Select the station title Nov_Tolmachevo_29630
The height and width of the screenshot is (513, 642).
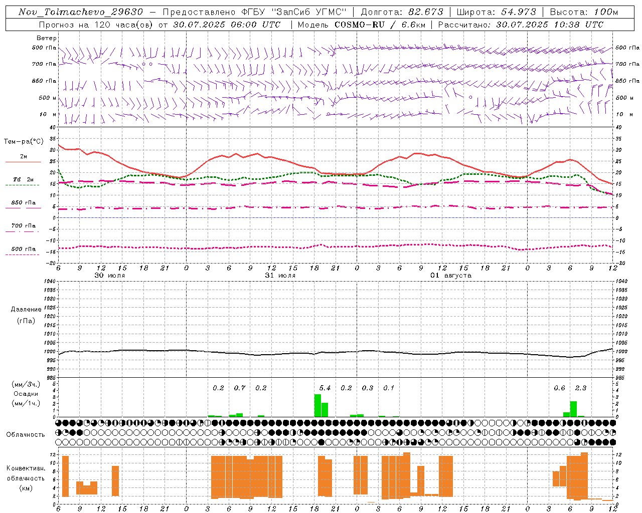[x=81, y=12]
